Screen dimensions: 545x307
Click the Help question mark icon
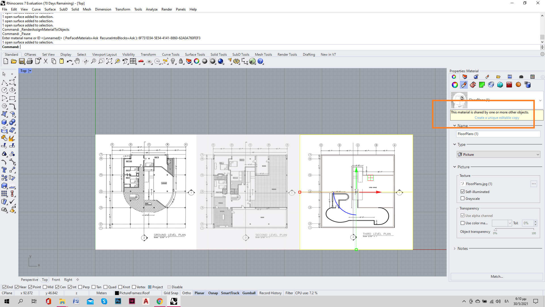[260, 61]
